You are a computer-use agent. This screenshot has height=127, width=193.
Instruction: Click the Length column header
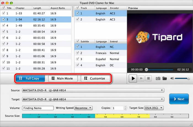pyautogui.click(x=41, y=8)
